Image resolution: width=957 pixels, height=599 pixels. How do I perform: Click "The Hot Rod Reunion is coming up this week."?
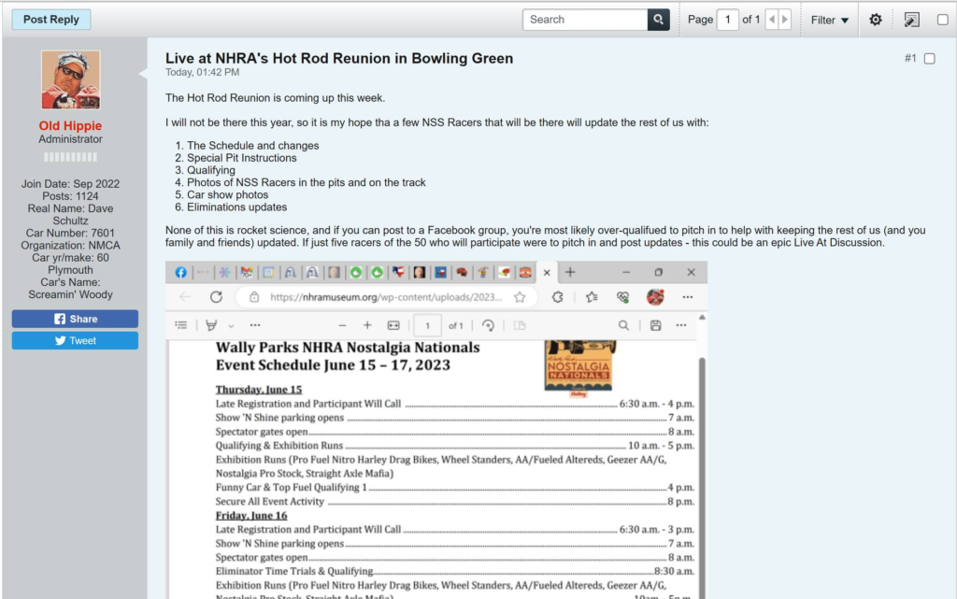pos(276,97)
